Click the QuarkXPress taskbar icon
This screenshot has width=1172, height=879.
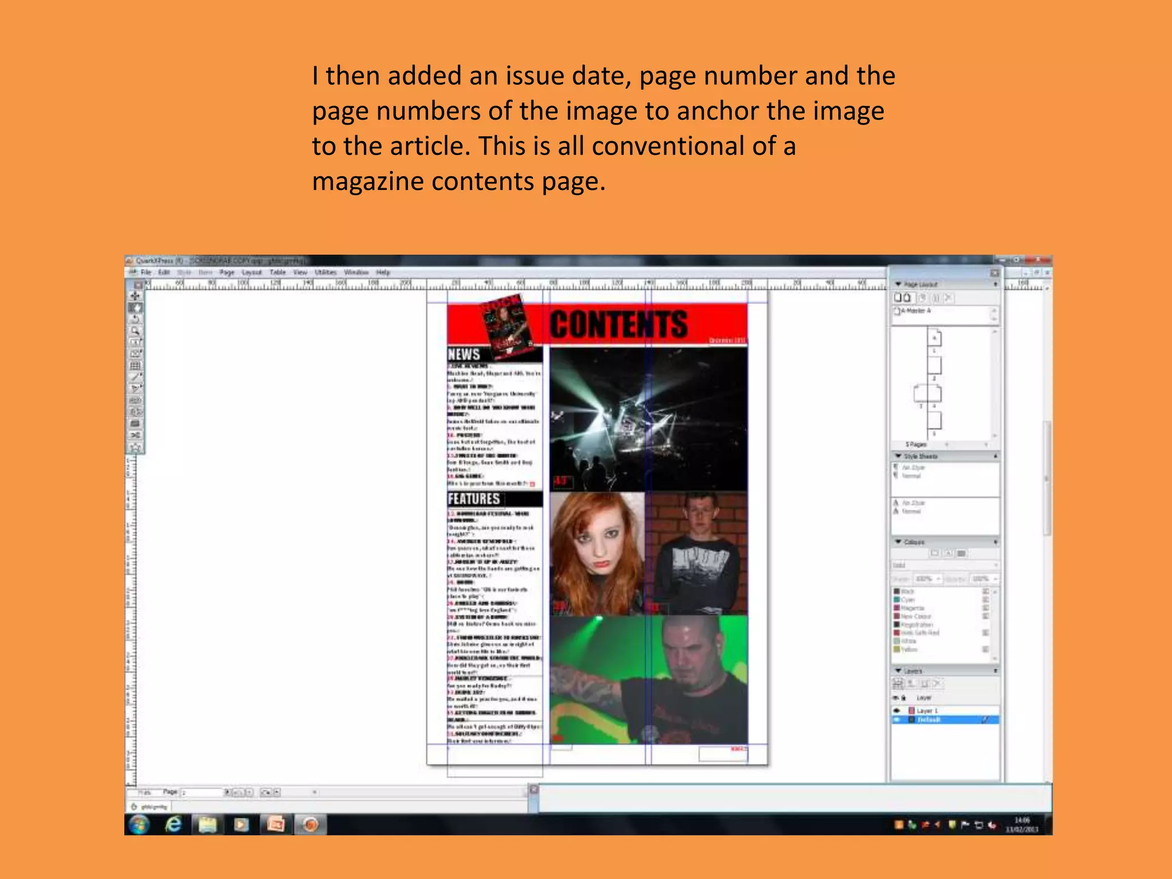(310, 825)
